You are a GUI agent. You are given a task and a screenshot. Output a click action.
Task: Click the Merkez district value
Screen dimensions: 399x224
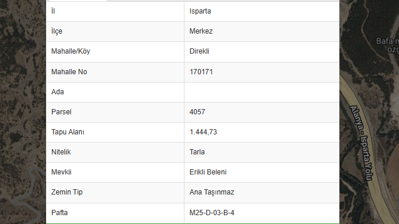click(x=201, y=31)
